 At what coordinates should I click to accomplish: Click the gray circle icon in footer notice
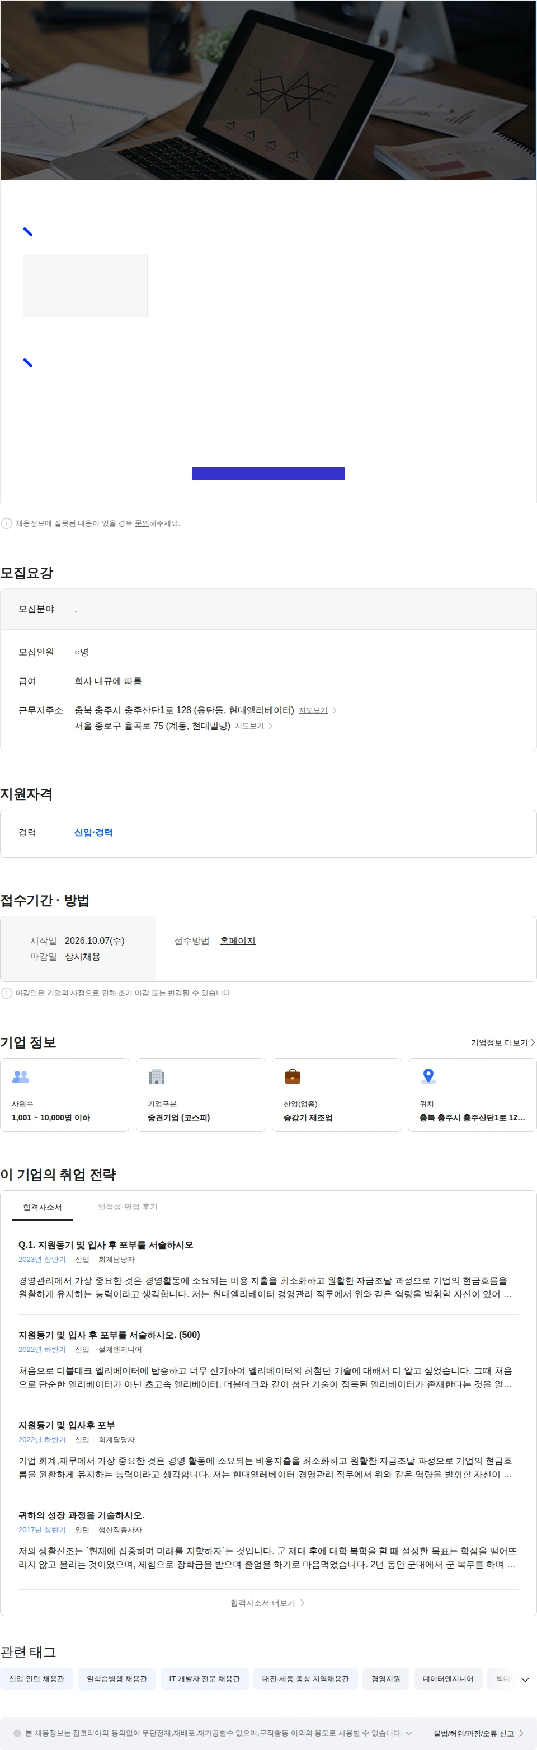(x=17, y=1733)
